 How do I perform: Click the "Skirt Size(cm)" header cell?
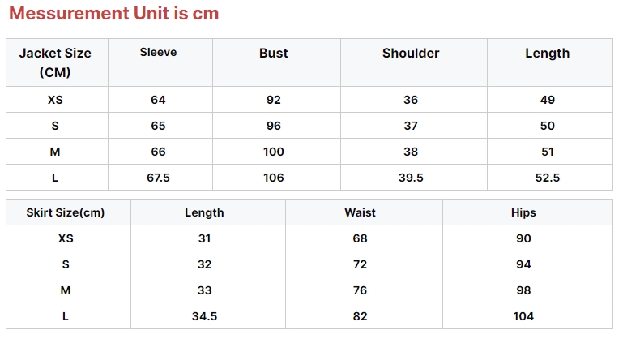point(66,212)
